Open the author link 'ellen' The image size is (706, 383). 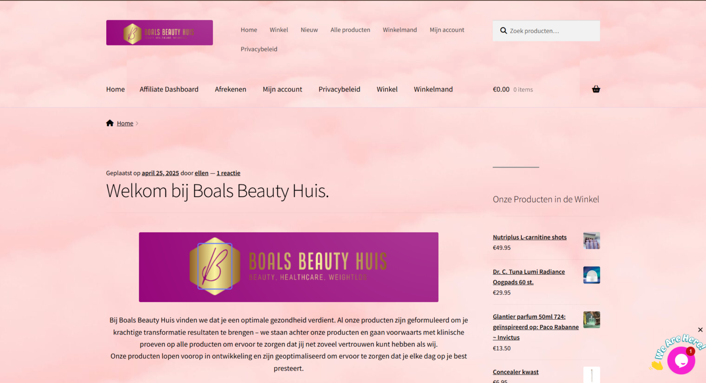[x=201, y=173]
